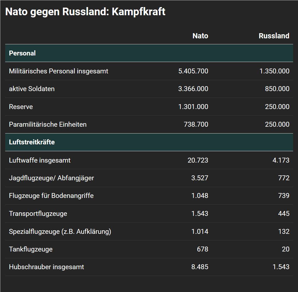Click the 'Tankflugzeuge' row label

31,250
